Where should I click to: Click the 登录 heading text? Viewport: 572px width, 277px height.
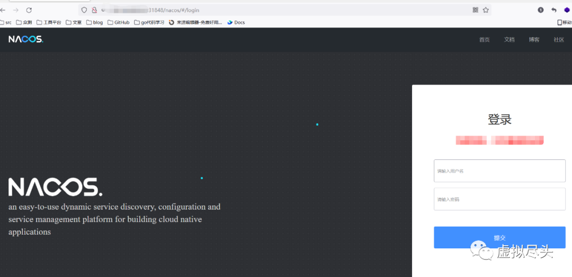pos(499,120)
